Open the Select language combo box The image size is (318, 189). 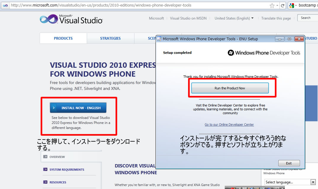[x=290, y=182]
